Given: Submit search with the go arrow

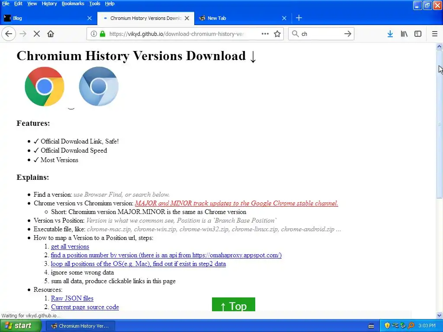Looking at the screenshot, I should point(348,34).
